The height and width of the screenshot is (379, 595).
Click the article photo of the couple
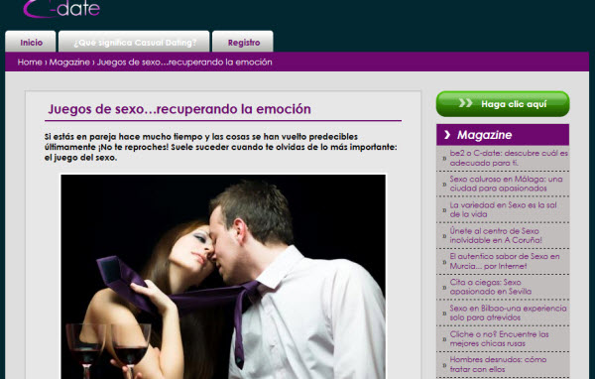click(223, 277)
